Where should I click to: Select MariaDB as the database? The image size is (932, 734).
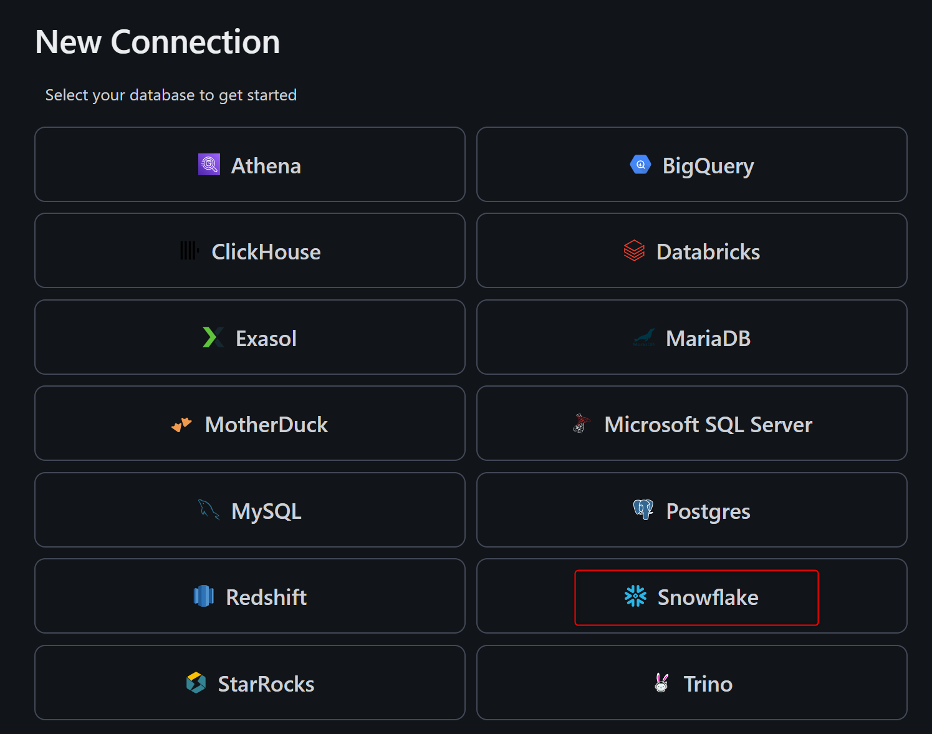point(691,337)
